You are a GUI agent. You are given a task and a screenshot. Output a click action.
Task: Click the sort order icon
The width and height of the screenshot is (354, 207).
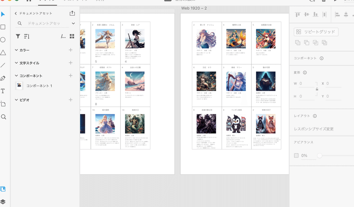(27, 36)
